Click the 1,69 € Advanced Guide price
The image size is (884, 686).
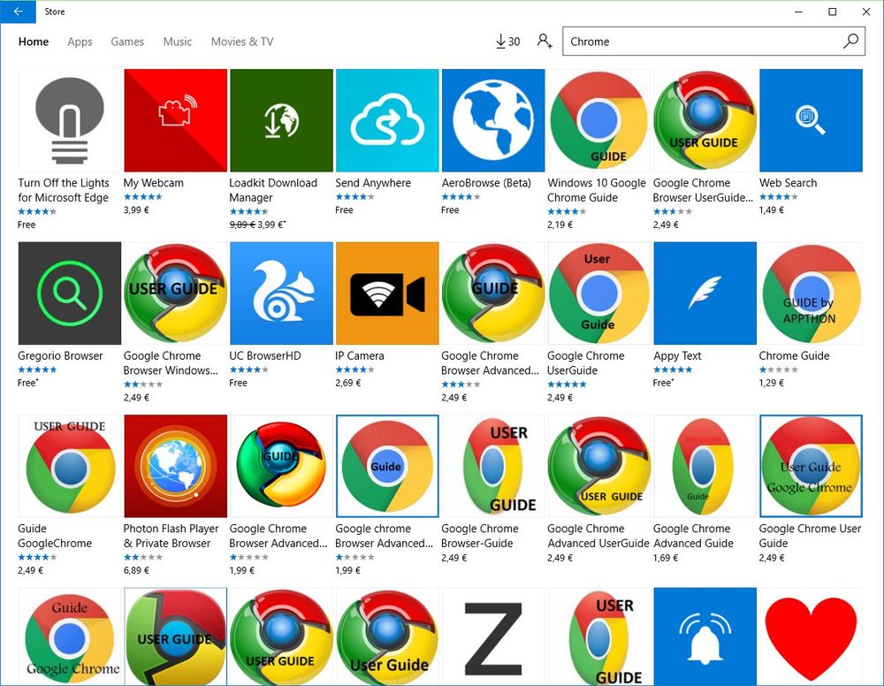click(666, 558)
